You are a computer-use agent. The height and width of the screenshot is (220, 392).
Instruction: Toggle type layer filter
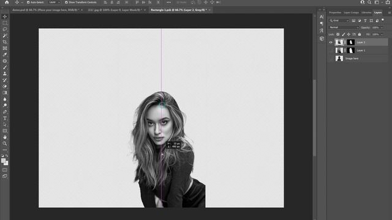pyautogui.click(x=365, y=20)
